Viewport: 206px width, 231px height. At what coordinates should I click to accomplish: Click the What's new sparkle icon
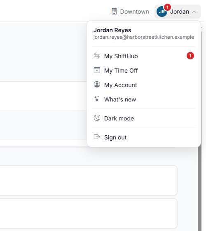97,99
